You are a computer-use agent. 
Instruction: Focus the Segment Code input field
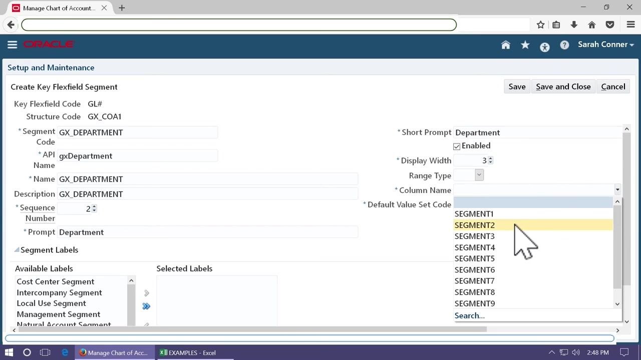[138, 132]
